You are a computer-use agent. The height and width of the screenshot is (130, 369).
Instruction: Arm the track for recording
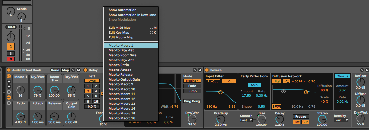point(11,59)
